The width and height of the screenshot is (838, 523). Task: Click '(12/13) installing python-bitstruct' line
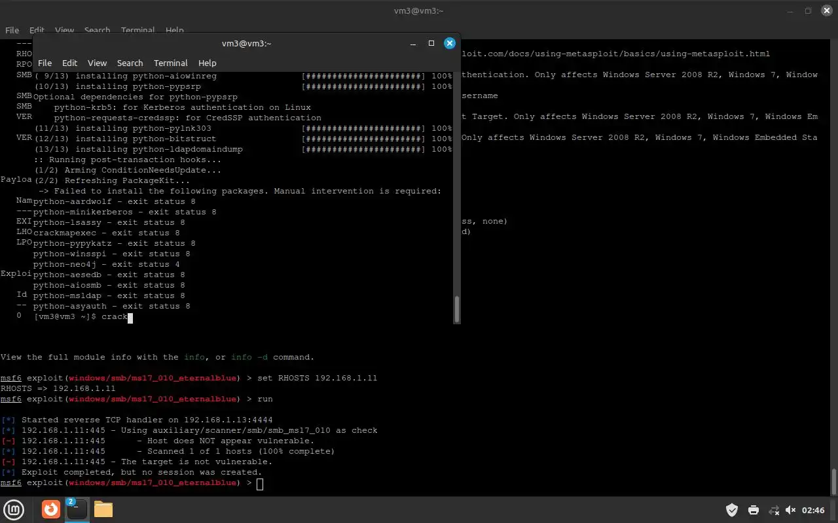pos(243,139)
